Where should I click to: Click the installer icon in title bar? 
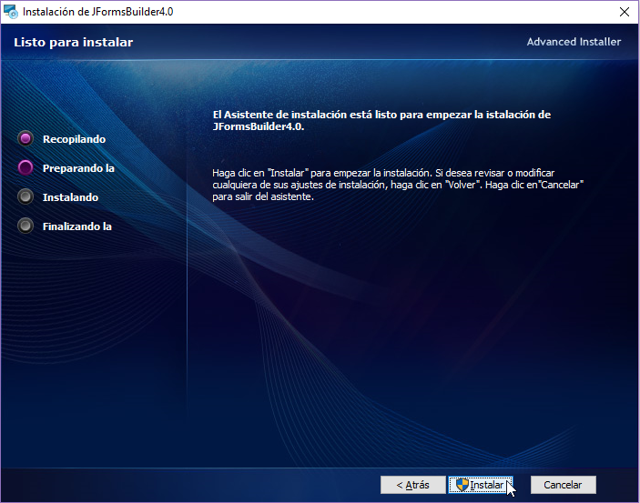(11, 12)
